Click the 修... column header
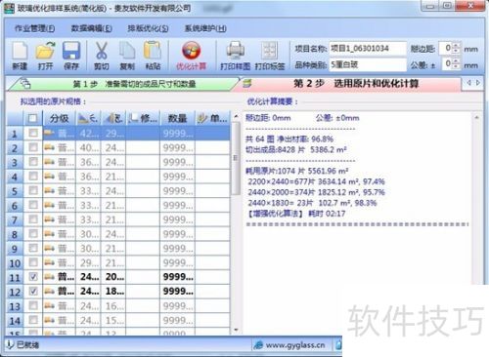 [143, 118]
